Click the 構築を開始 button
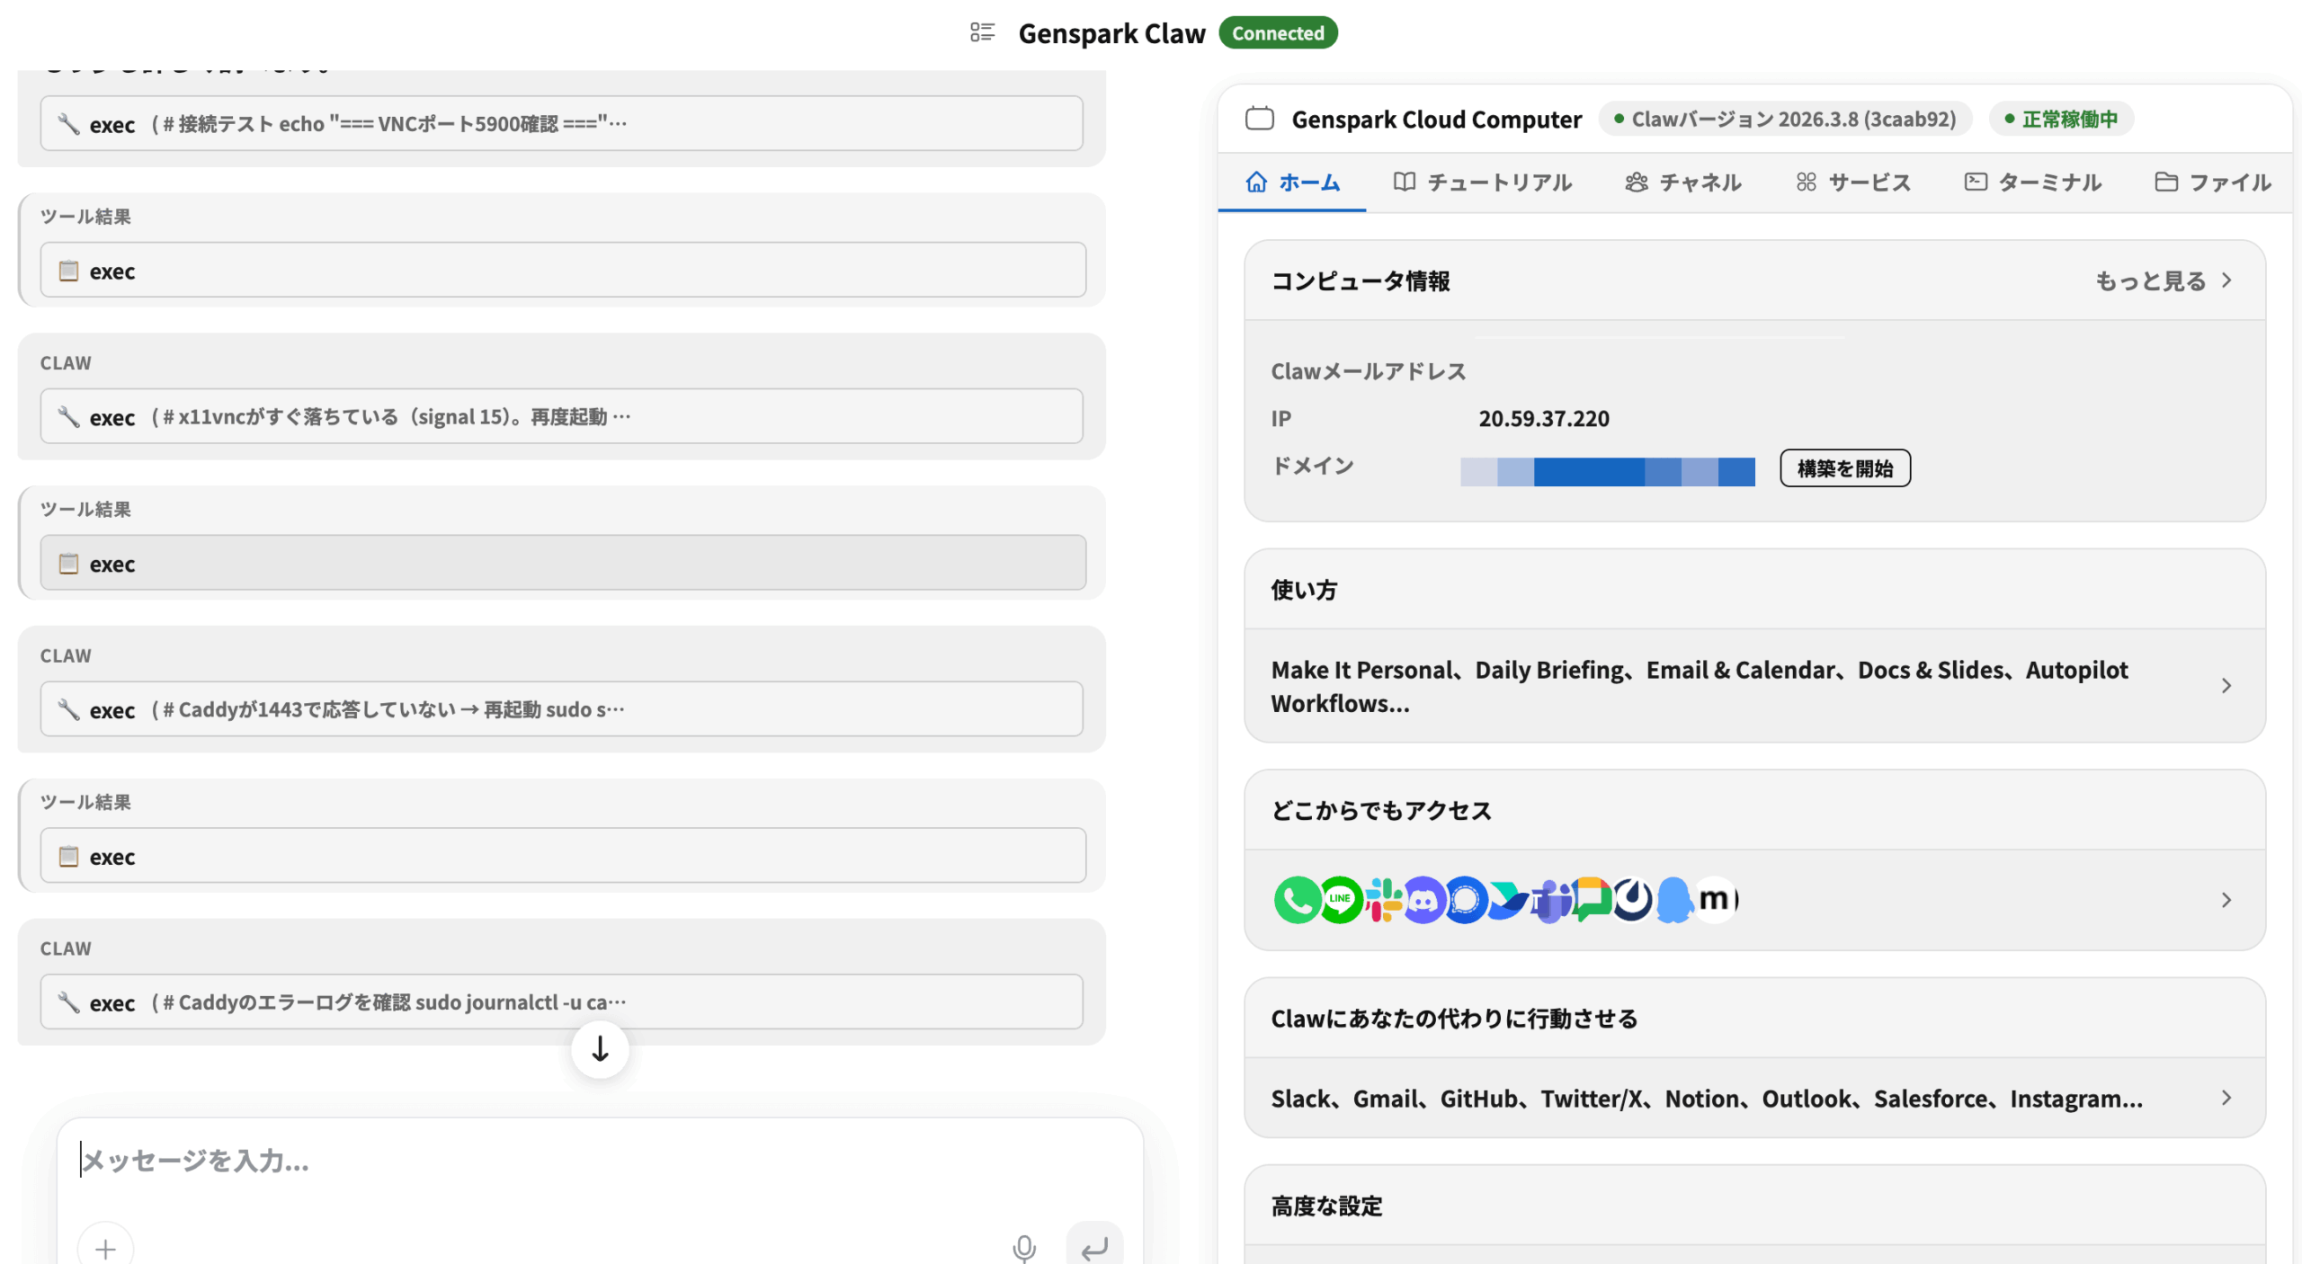Viewport: 2302px width, 1264px height. pyautogui.click(x=1844, y=468)
